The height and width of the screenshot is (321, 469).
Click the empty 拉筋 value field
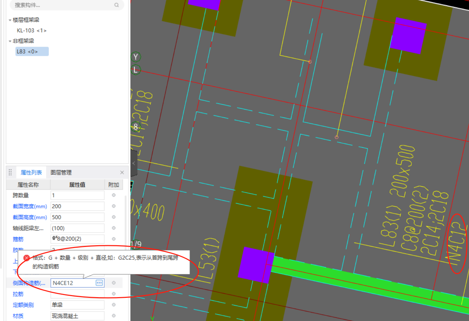pyautogui.click(x=78, y=294)
